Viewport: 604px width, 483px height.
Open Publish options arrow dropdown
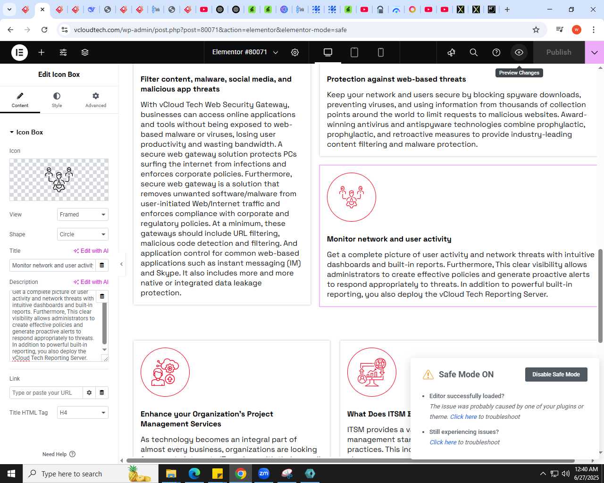(595, 52)
